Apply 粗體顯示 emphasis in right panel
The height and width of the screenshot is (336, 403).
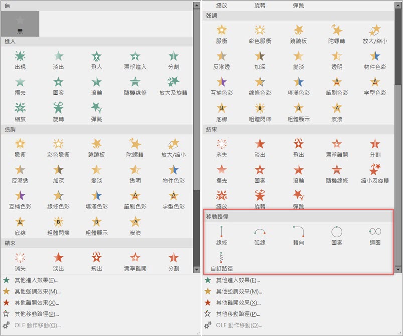298,112
